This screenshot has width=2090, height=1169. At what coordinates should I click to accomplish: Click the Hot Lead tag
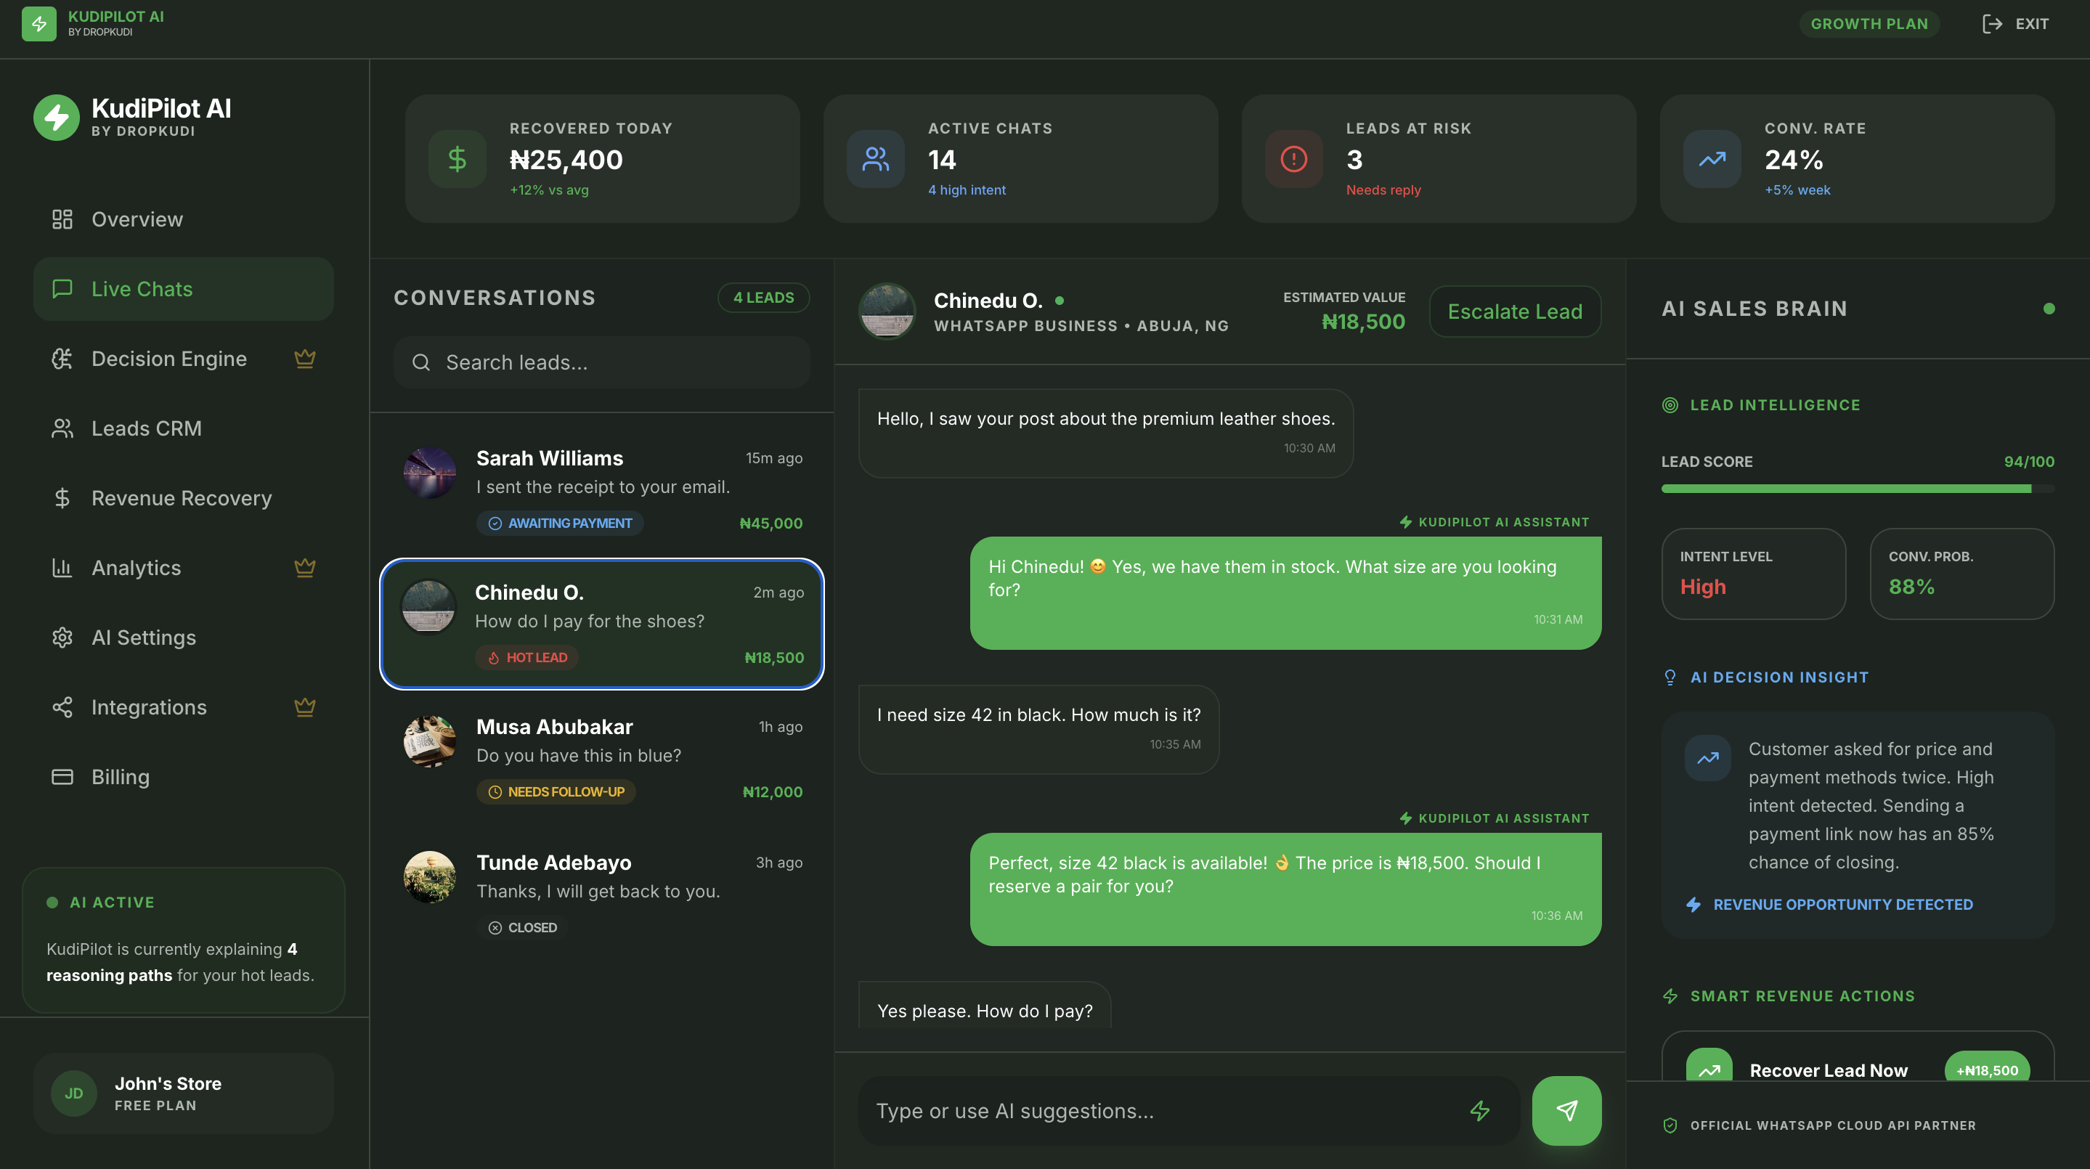tap(526, 657)
